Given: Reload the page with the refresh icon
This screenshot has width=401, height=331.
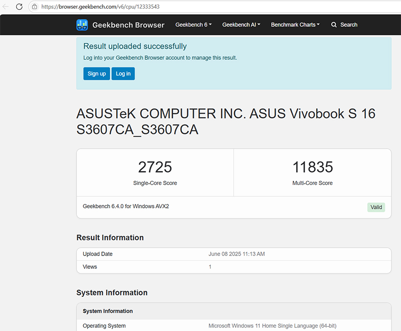Looking at the screenshot, I should click(x=19, y=7).
